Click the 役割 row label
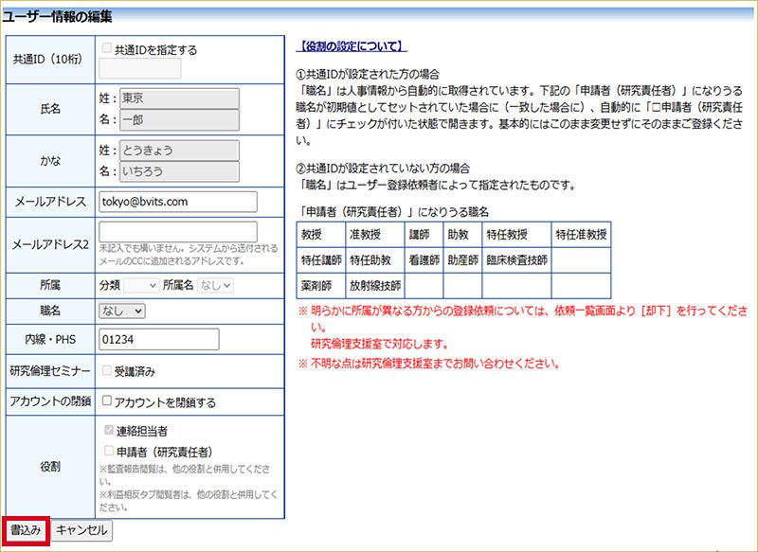Viewport: 758px width, 552px height. point(50,467)
